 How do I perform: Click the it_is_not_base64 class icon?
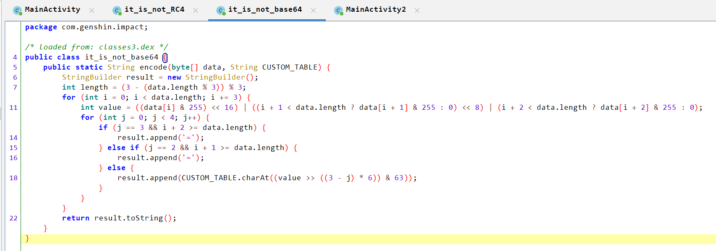click(221, 10)
